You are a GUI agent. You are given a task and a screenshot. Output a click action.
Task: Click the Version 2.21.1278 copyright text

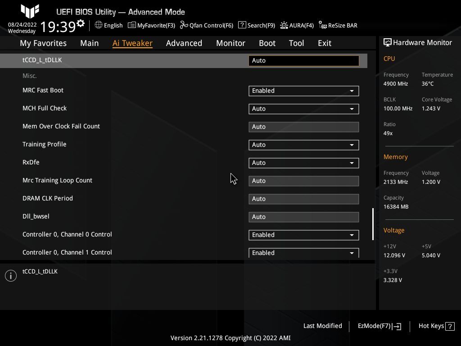tap(230, 338)
